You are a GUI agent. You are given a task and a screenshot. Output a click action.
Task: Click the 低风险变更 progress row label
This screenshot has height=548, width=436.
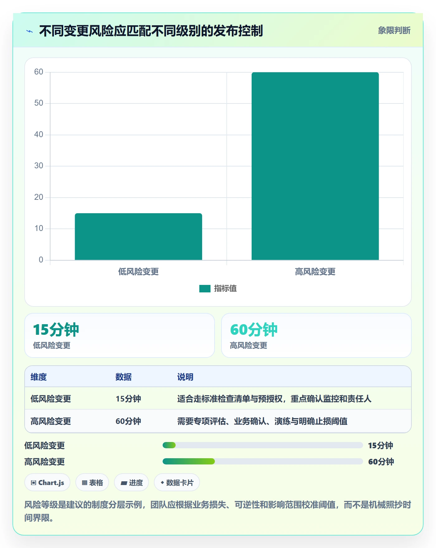[45, 445]
